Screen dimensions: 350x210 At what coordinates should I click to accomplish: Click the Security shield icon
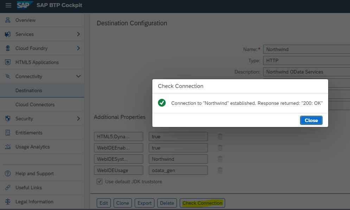pyautogui.click(x=8, y=119)
